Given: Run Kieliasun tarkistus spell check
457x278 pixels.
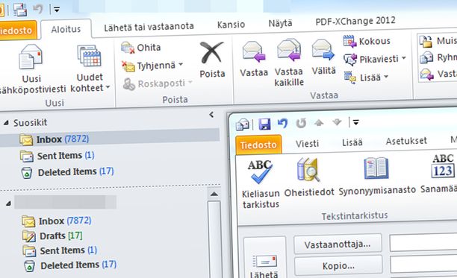Looking at the screenshot, I should pyautogui.click(x=260, y=172).
